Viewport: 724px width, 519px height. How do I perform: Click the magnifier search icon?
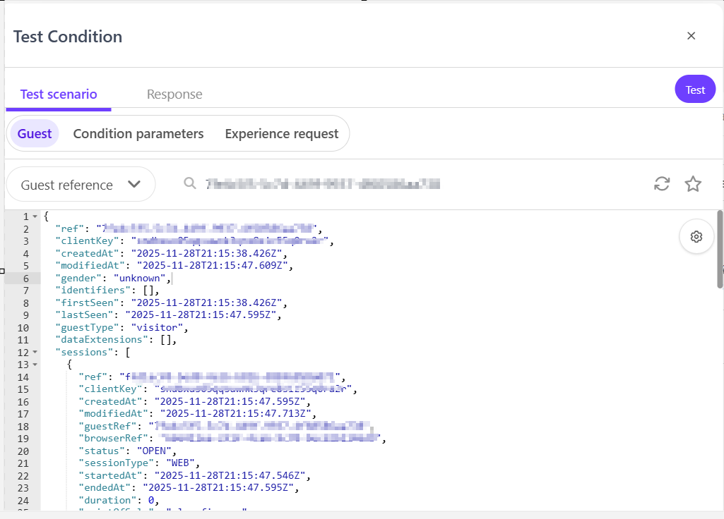(x=189, y=183)
